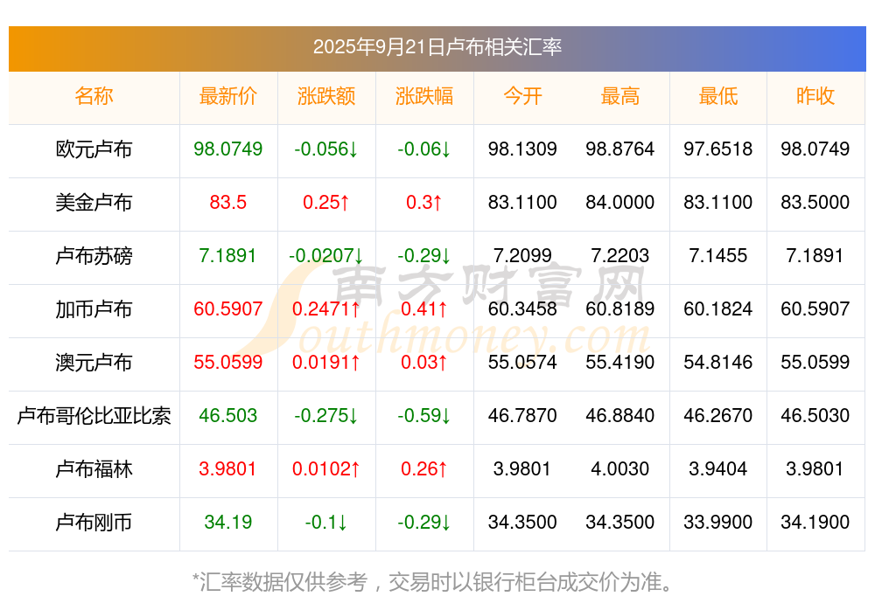This screenshot has width=875, height=610.
Task: Click highest value 84.0000
Action: point(620,202)
